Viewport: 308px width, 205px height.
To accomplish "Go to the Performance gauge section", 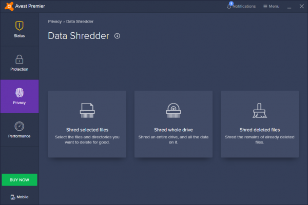I will [x=19, y=129].
